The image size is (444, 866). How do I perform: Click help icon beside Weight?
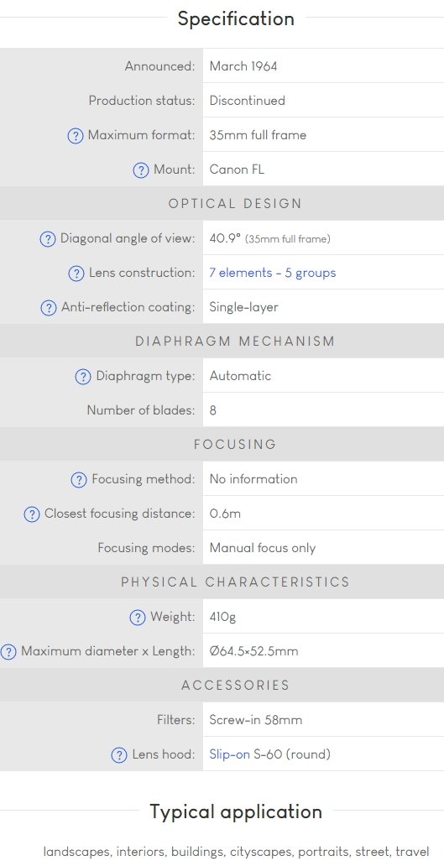pyautogui.click(x=137, y=618)
